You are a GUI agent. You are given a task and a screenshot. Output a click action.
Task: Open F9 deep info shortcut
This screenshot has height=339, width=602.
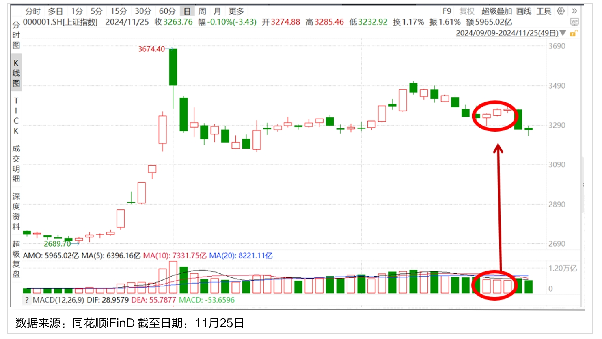pyautogui.click(x=447, y=11)
